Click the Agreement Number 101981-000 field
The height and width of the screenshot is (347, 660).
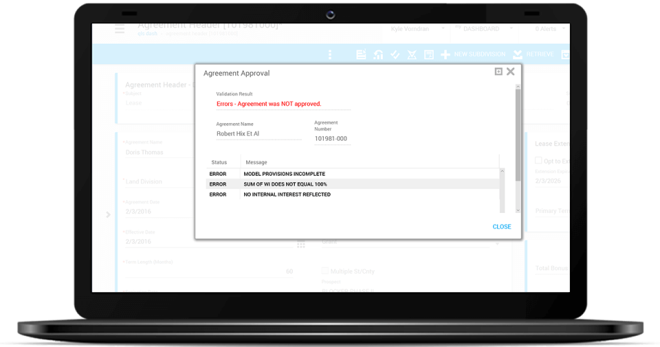[332, 139]
